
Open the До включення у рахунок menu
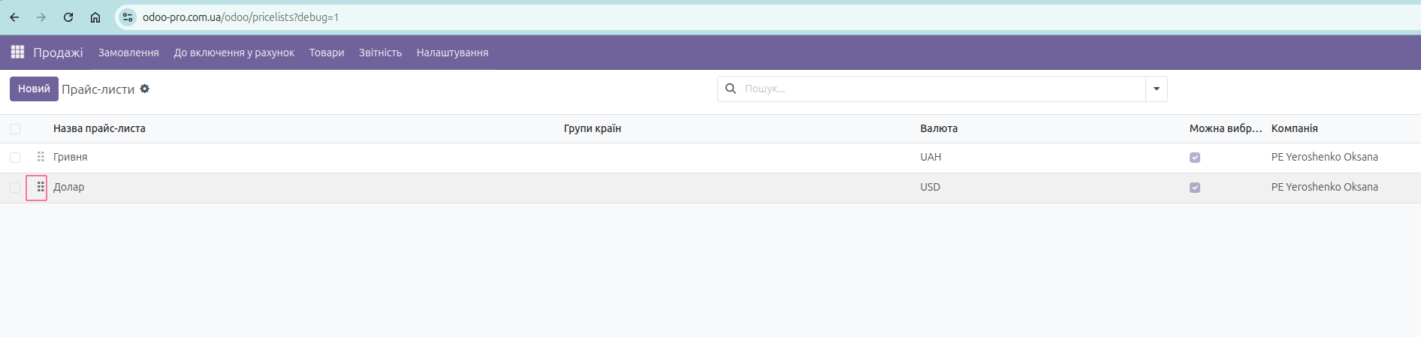[x=234, y=53]
